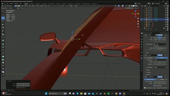Click the Grid Fill Span field
Image resolution: width=170 pixels, height=96 pixels.
(x=23, y=84)
